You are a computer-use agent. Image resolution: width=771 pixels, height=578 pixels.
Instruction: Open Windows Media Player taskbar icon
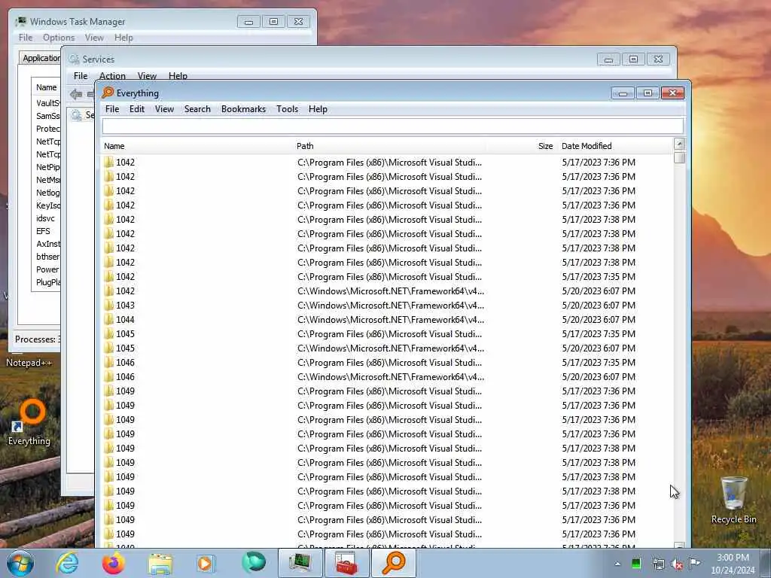(x=206, y=563)
